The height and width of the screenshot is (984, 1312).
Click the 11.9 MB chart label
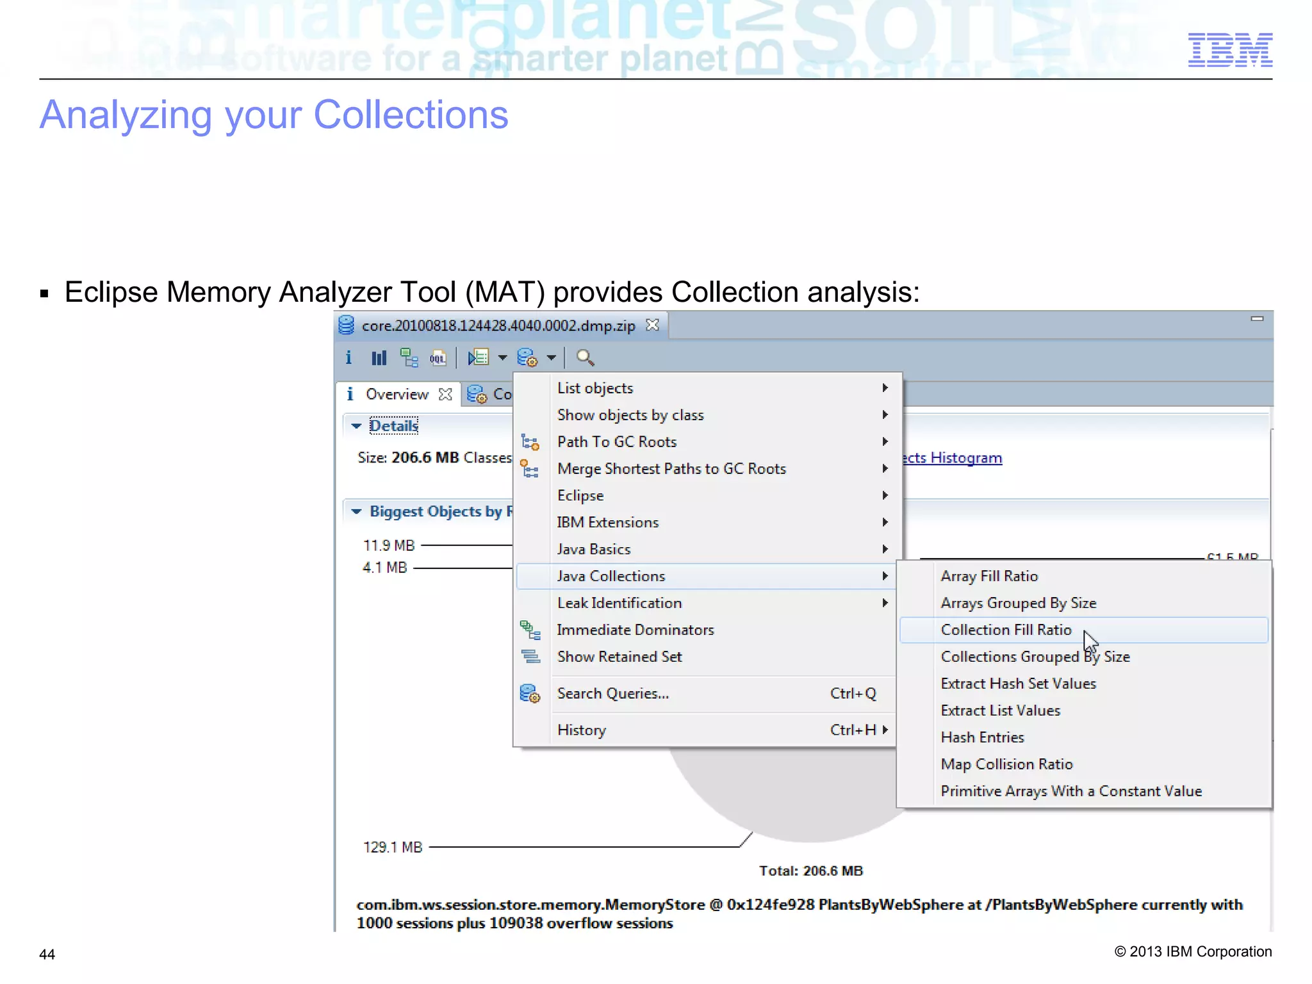coord(389,545)
